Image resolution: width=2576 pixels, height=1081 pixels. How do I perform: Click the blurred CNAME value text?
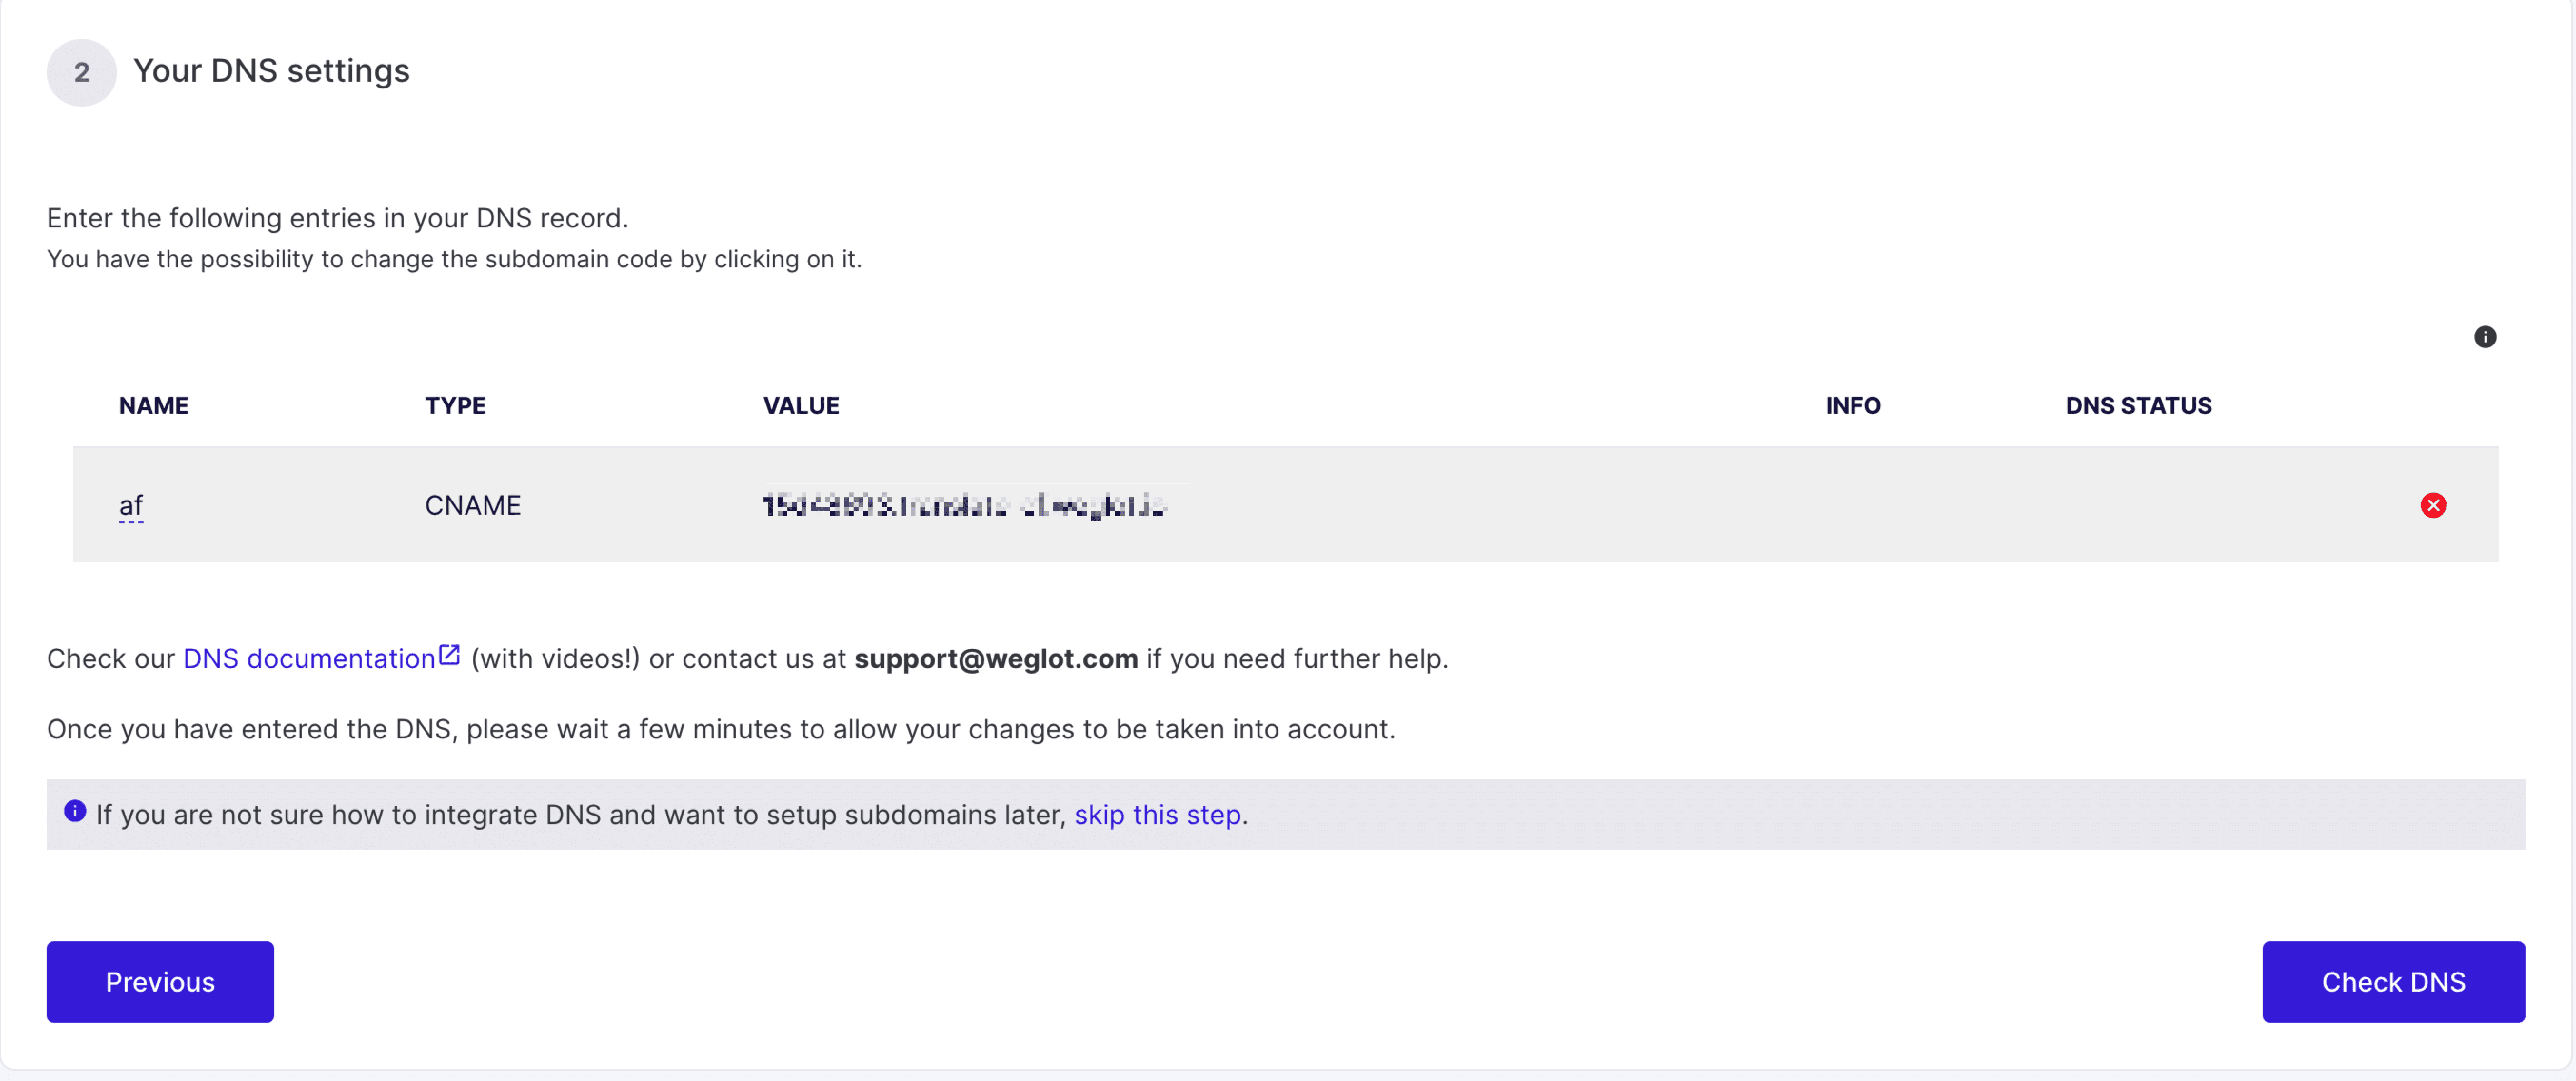[x=964, y=505]
